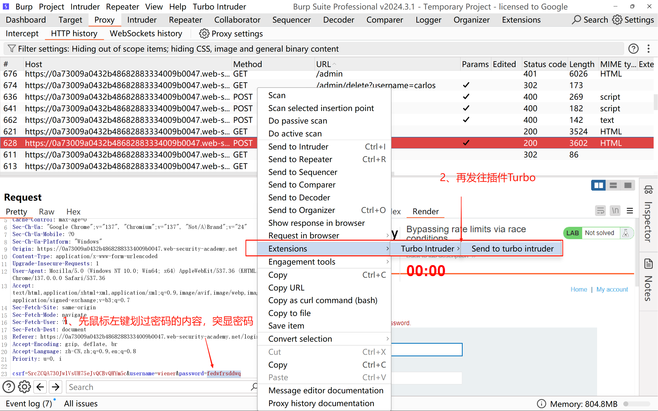Screen dimensions: 658x411
Task: Choose Send to Repeater menu entry
Action: point(300,159)
